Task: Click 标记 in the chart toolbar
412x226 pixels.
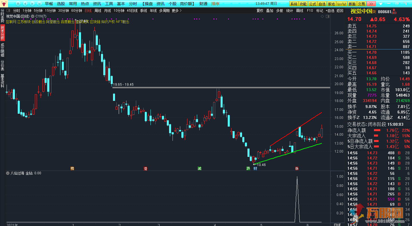Action: pyautogui.click(x=320, y=11)
